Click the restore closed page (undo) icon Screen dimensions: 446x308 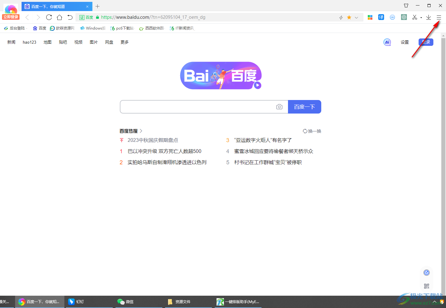pos(70,17)
